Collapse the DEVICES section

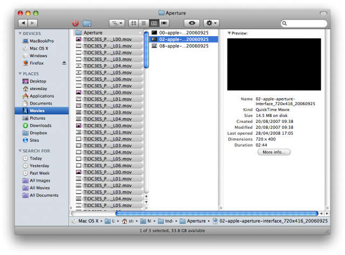point(20,33)
